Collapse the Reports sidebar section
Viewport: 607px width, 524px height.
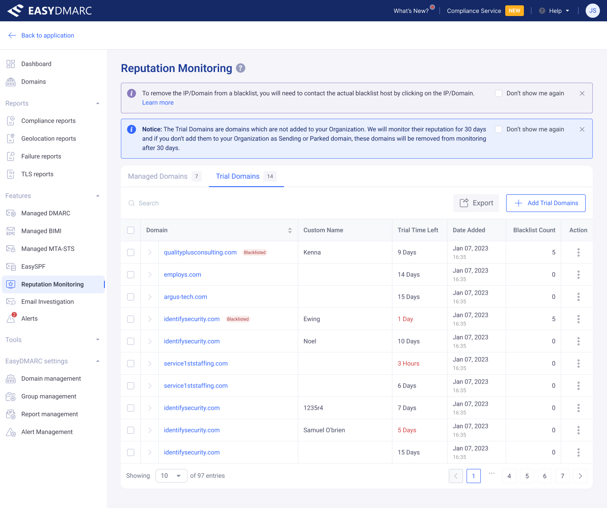(98, 103)
